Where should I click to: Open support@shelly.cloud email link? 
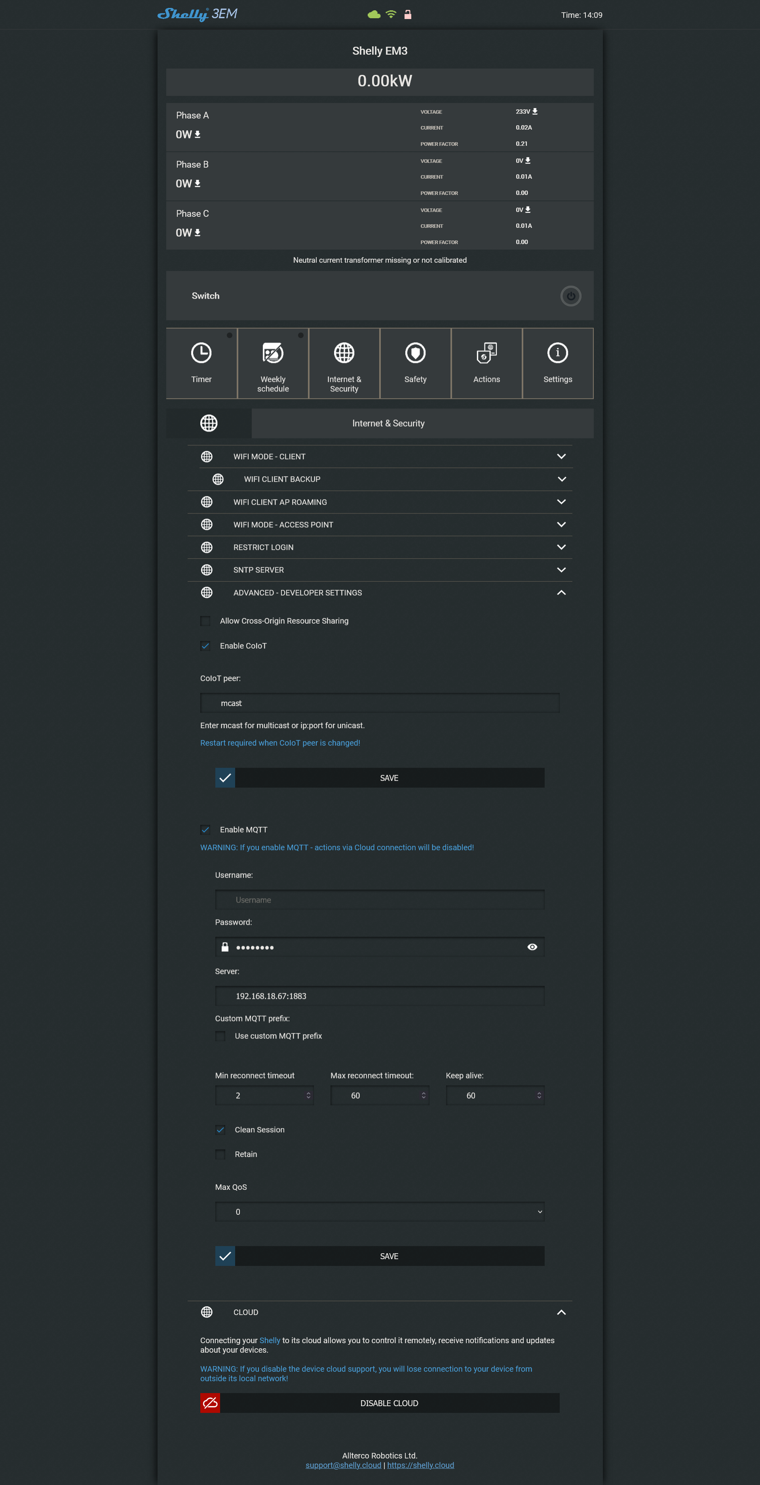(x=343, y=1466)
